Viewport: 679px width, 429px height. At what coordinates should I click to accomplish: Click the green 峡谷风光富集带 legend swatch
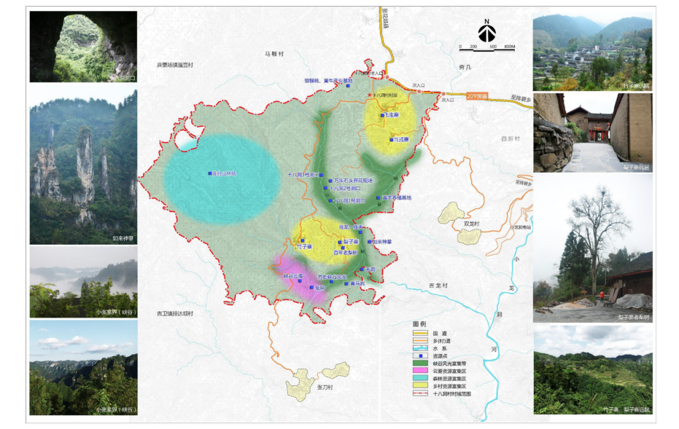[420, 363]
